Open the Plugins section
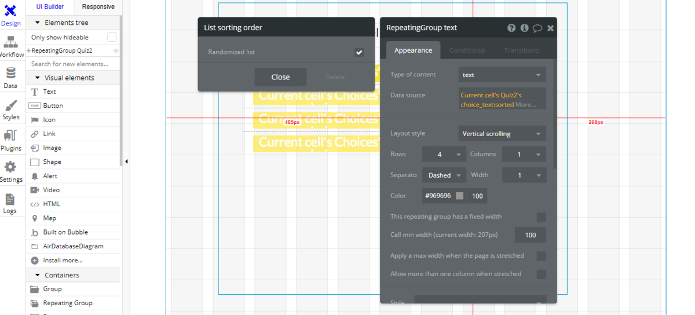The width and height of the screenshot is (695, 315). click(x=10, y=141)
